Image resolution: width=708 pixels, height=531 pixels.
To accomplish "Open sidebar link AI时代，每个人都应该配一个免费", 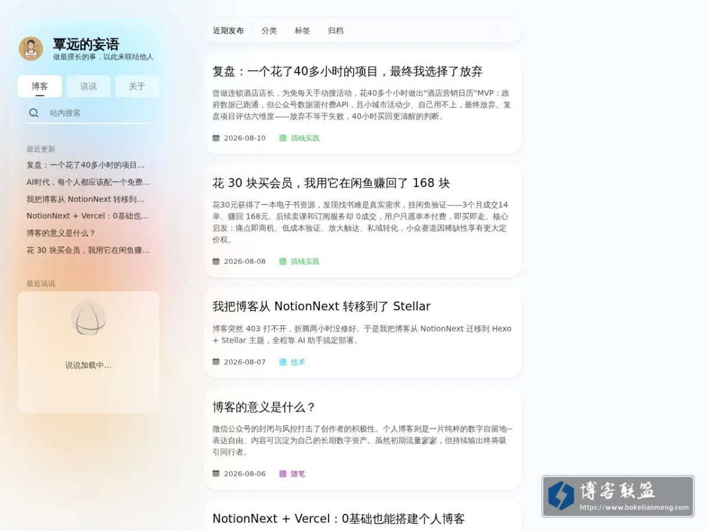I will tap(88, 182).
